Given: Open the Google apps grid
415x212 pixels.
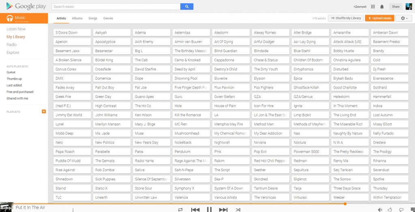Looking at the screenshot, I should 373,6.
